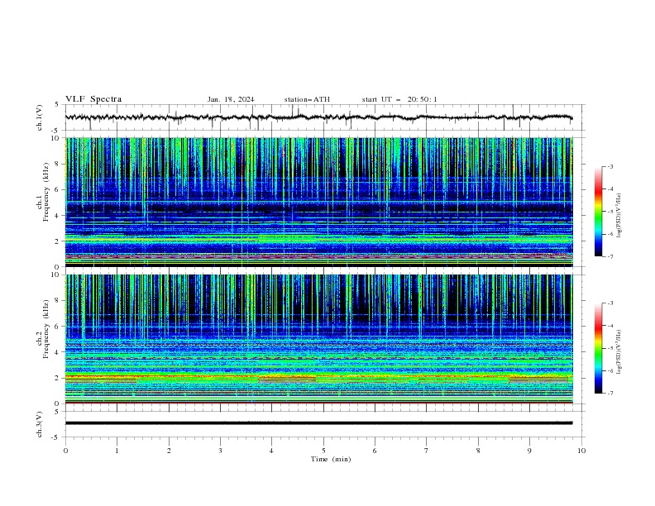
Task: Click the time axis tick label "5"
Action: pos(323,451)
